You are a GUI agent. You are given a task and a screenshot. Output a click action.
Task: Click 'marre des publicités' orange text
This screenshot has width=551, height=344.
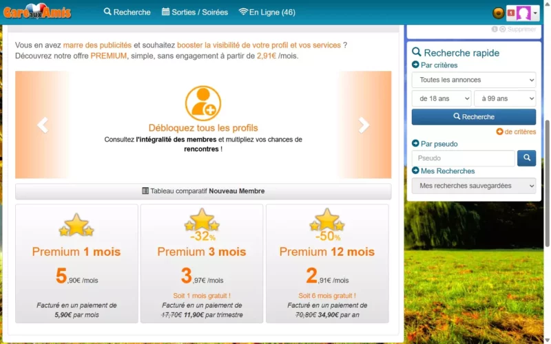click(97, 45)
